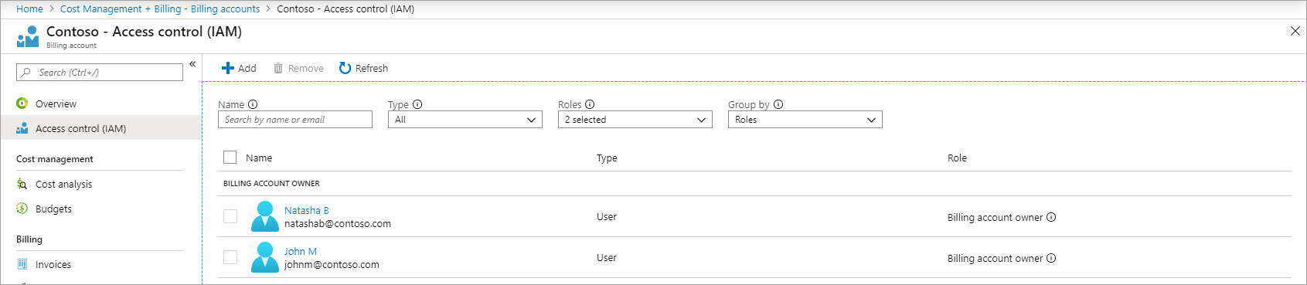Select the checkbox for Natasha B
Image resolution: width=1307 pixels, height=285 pixels.
[230, 216]
